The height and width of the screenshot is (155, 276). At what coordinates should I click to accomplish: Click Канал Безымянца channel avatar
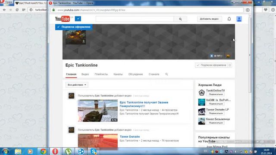click(x=201, y=121)
